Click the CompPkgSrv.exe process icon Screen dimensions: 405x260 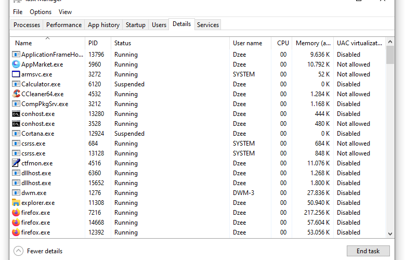[x=16, y=103]
